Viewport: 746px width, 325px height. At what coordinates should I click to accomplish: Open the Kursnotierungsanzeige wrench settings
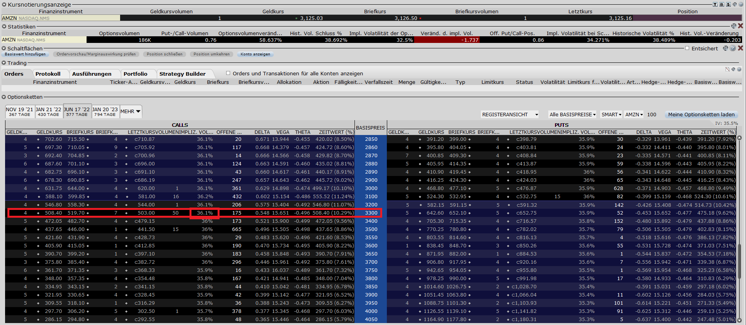pos(735,4)
